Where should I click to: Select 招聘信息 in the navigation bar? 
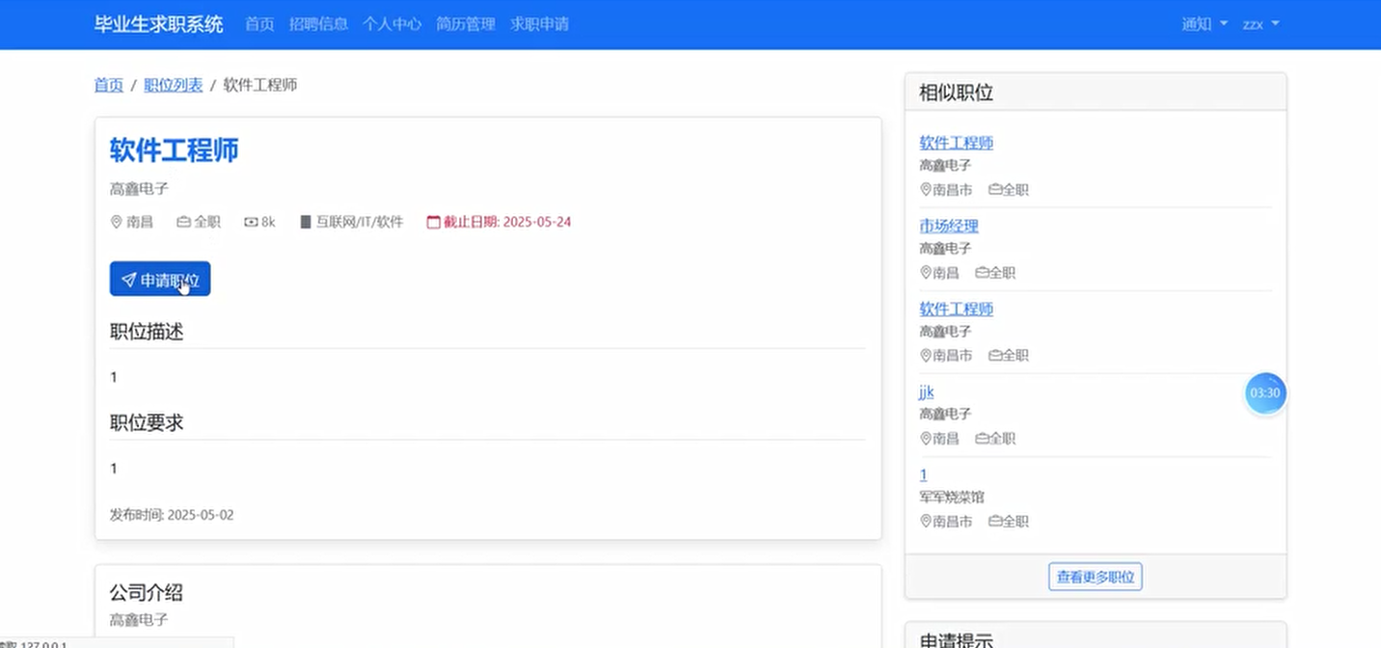click(319, 24)
